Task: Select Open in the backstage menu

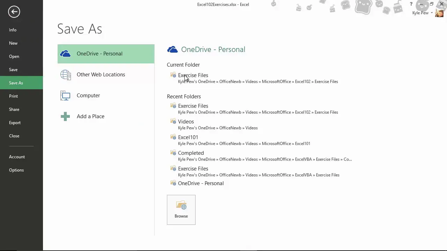Action: [21, 56]
